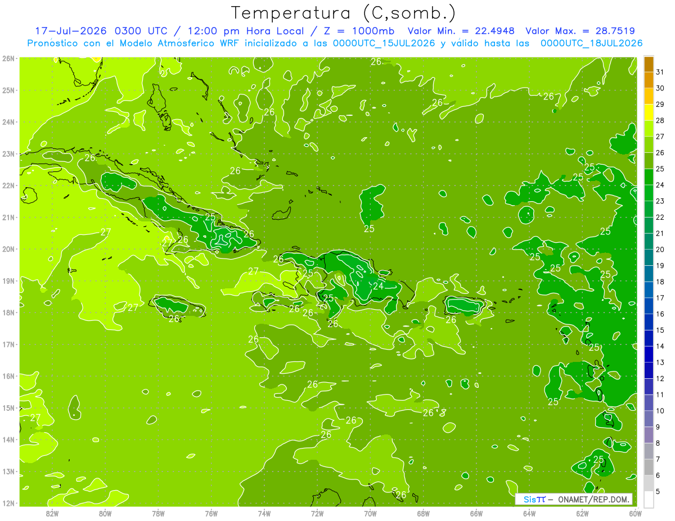Click the 68W longitude axis label

tap(424, 513)
